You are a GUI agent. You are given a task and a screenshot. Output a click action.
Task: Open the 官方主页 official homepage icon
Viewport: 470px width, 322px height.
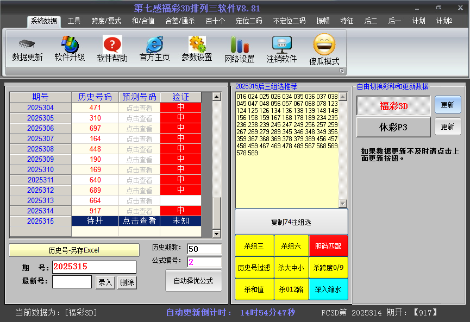tap(154, 49)
